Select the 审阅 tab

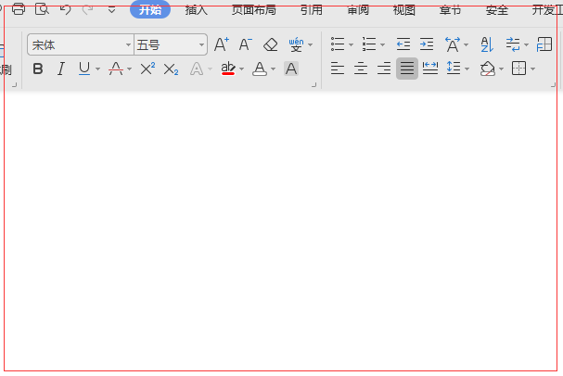pyautogui.click(x=358, y=9)
